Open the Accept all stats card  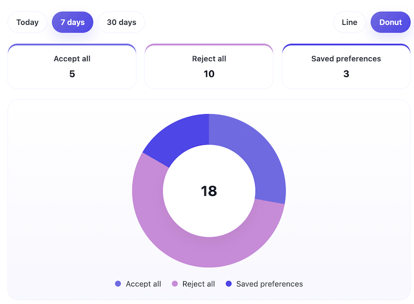[72, 66]
